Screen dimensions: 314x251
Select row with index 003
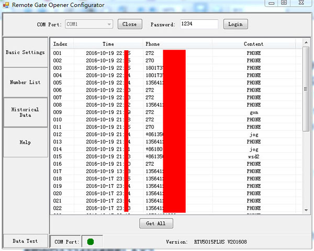pos(176,68)
